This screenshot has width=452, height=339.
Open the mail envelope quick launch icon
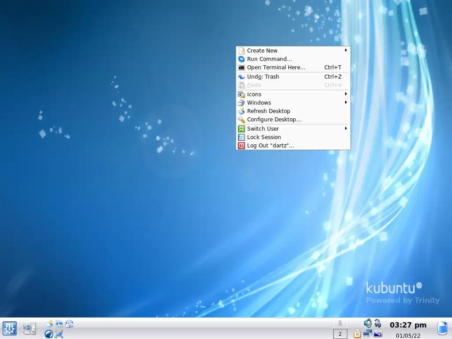click(59, 324)
